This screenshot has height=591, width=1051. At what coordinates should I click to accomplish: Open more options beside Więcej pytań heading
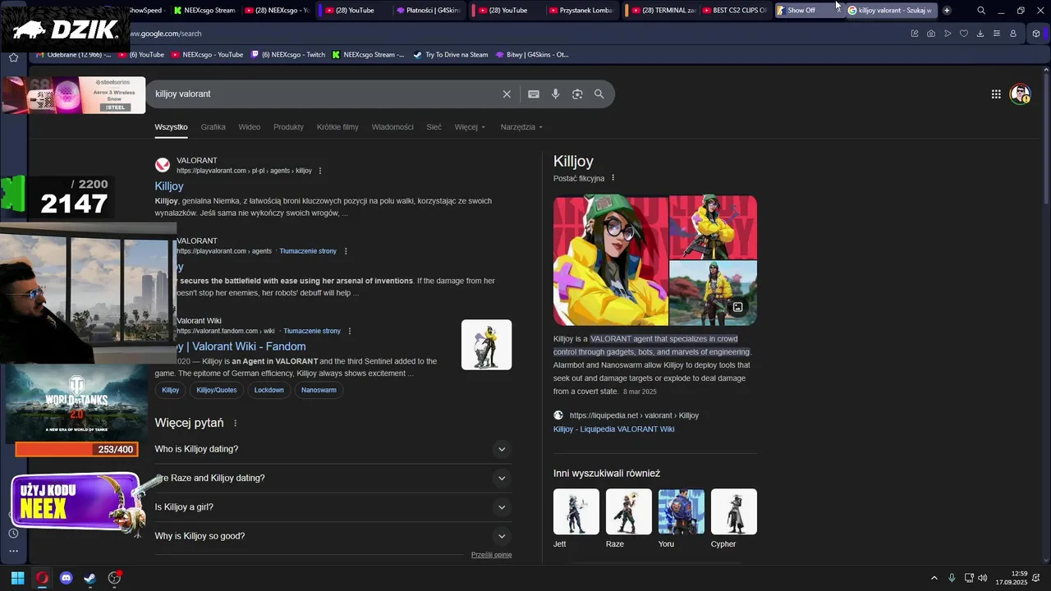pos(236,424)
